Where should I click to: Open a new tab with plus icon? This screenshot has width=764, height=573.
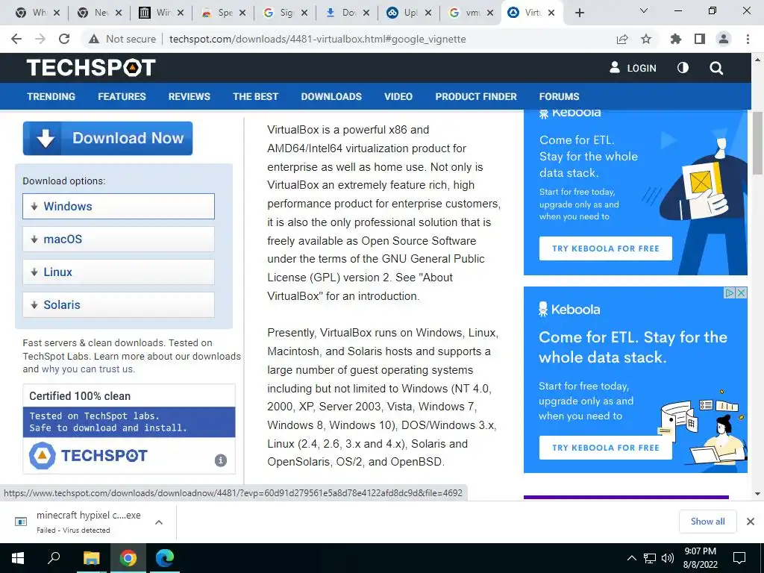pyautogui.click(x=579, y=13)
